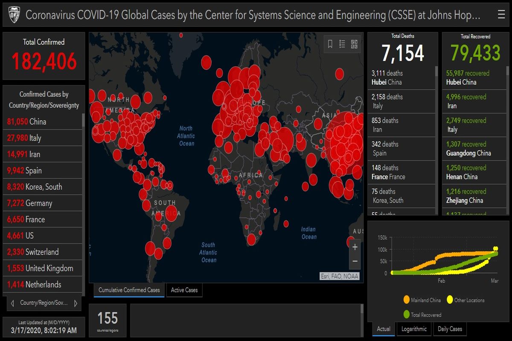This screenshot has width=512, height=341.
Task: Zoom out on the map
Action: point(355,261)
